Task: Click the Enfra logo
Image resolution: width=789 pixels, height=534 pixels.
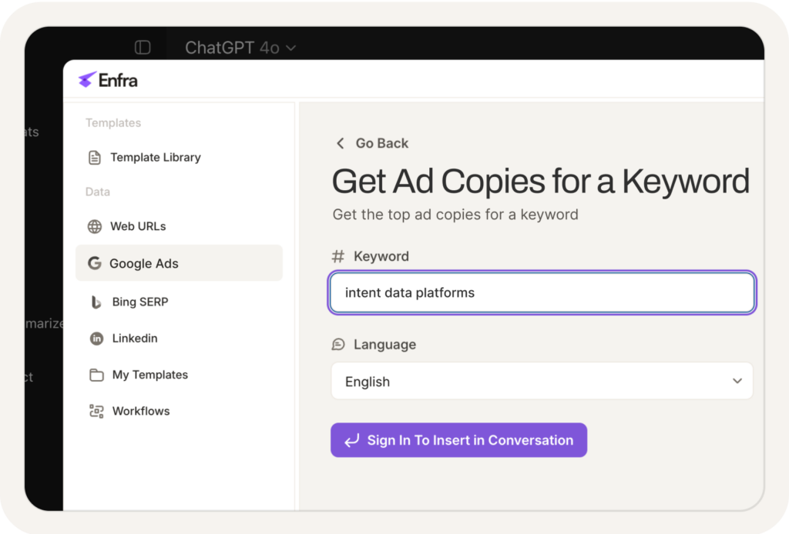Action: [x=108, y=80]
